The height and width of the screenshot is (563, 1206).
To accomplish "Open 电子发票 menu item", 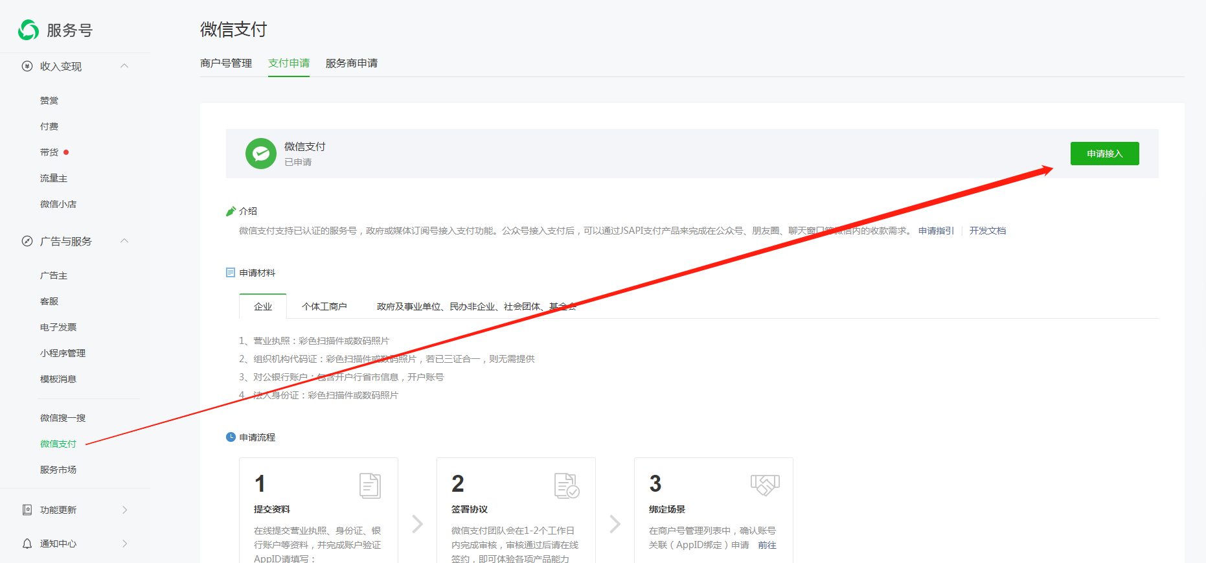I will click(x=58, y=327).
